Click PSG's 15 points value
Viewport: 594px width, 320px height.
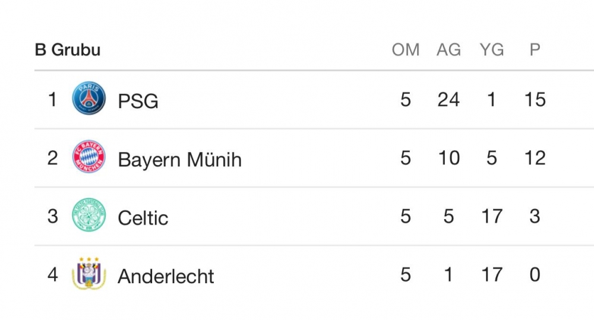tap(535, 99)
